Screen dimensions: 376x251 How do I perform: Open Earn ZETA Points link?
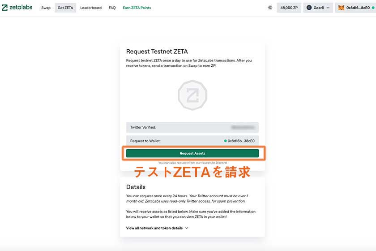pyautogui.click(x=137, y=8)
